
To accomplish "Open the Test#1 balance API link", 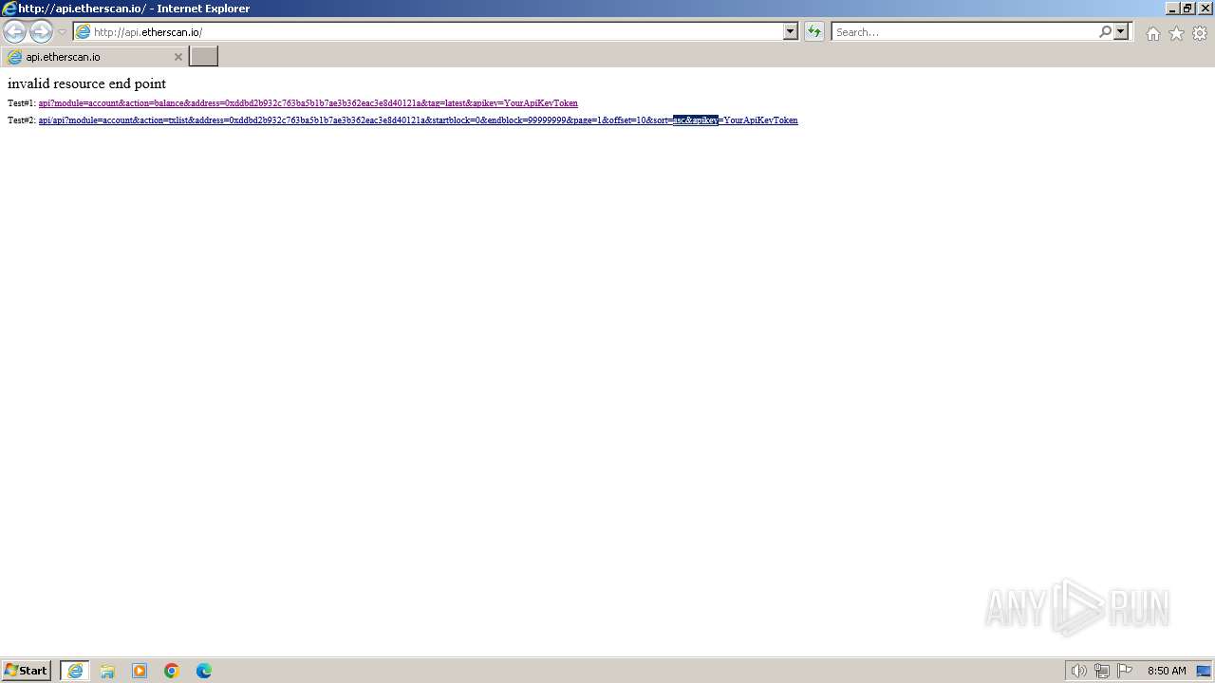I will tap(308, 102).
